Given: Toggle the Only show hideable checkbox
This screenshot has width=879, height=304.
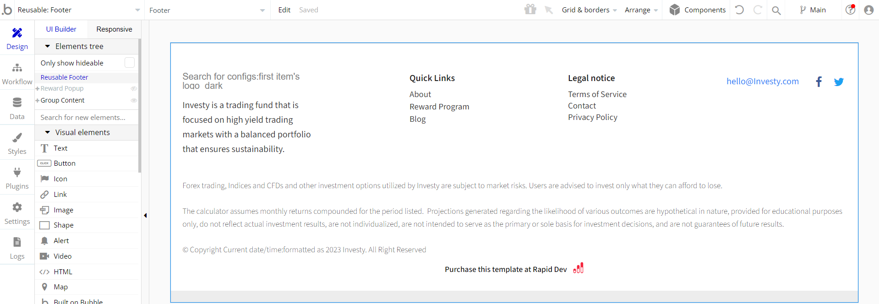Looking at the screenshot, I should pyautogui.click(x=130, y=63).
